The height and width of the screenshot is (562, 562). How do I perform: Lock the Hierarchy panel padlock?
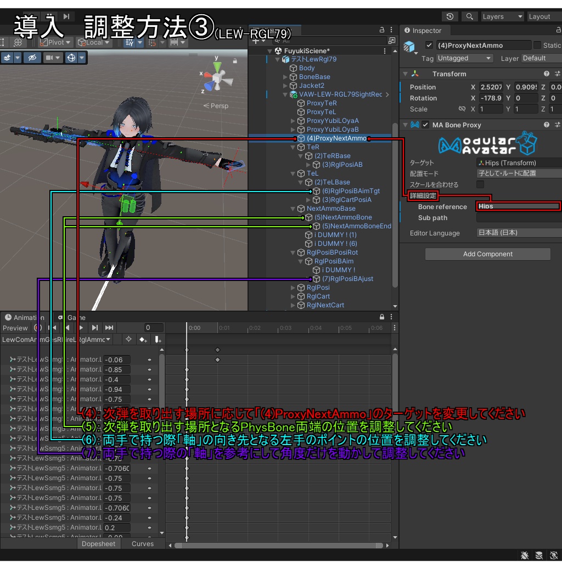pyautogui.click(x=382, y=30)
